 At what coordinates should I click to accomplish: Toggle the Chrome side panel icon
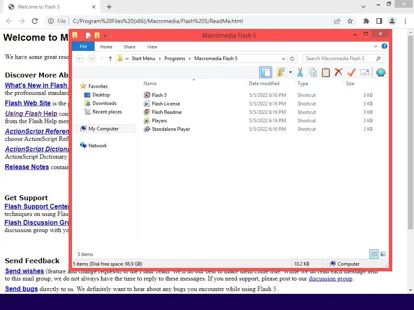click(x=379, y=21)
